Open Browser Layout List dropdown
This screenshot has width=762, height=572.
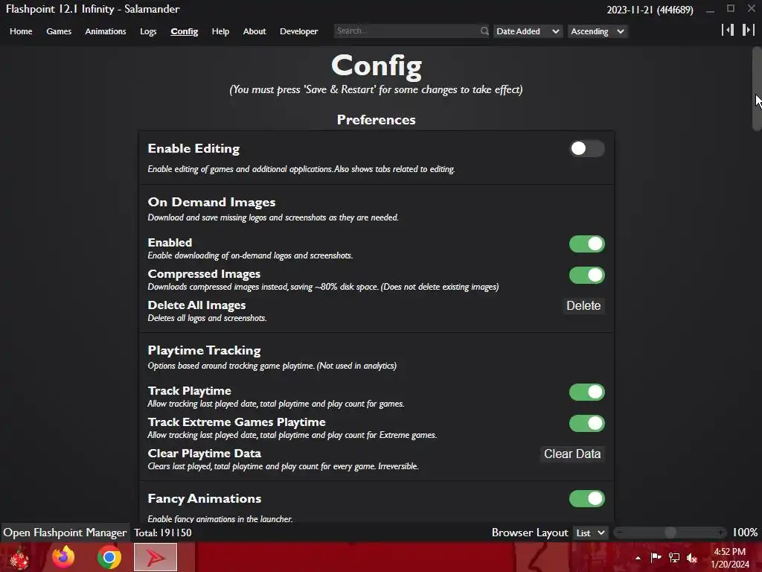click(590, 533)
